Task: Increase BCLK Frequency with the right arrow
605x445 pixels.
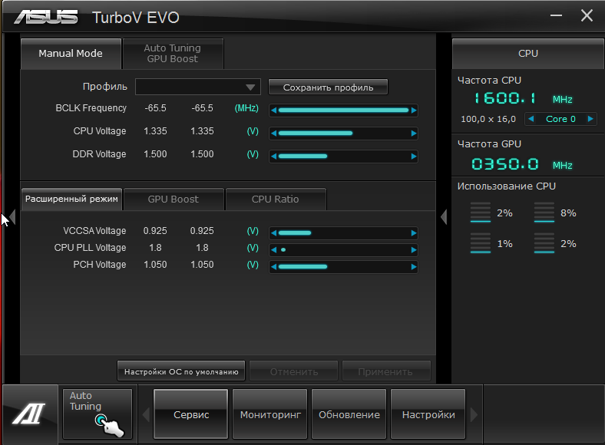Action: click(x=414, y=110)
